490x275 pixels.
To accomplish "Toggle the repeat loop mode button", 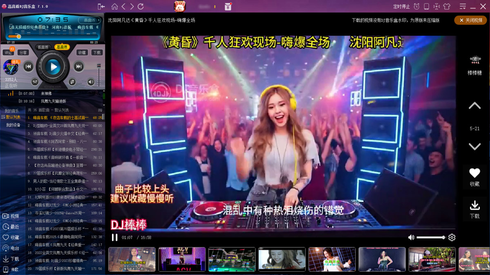I will [x=72, y=82].
